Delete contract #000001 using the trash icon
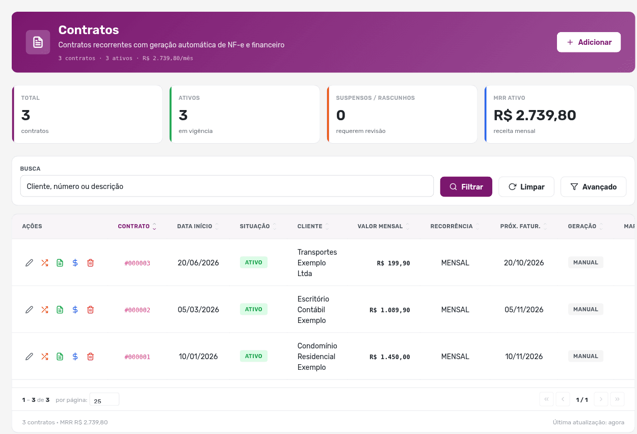 click(90, 357)
